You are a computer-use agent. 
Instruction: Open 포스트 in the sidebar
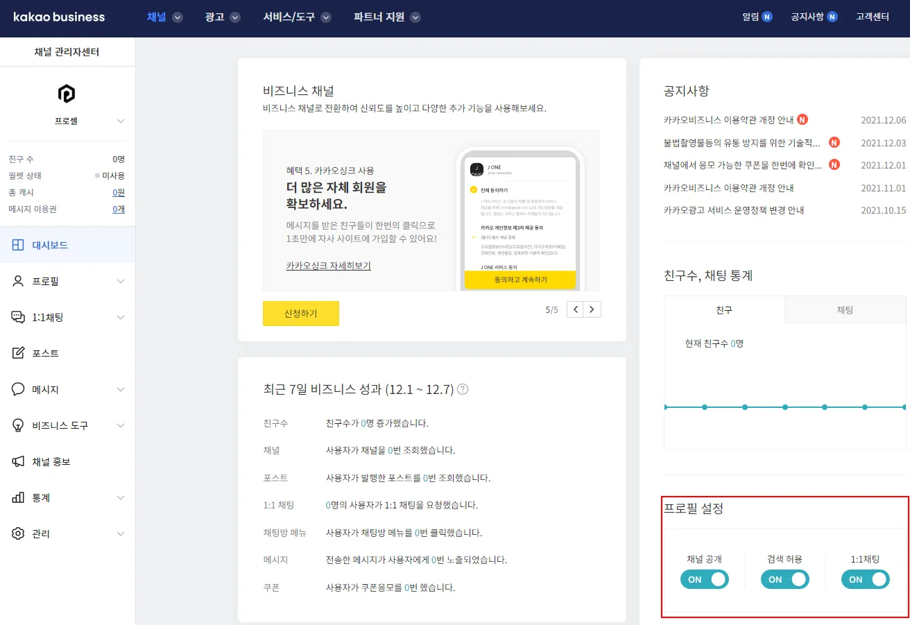pyautogui.click(x=67, y=353)
